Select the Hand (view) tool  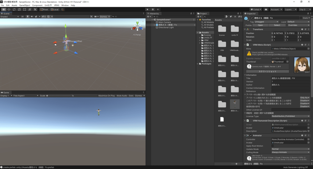3,9
